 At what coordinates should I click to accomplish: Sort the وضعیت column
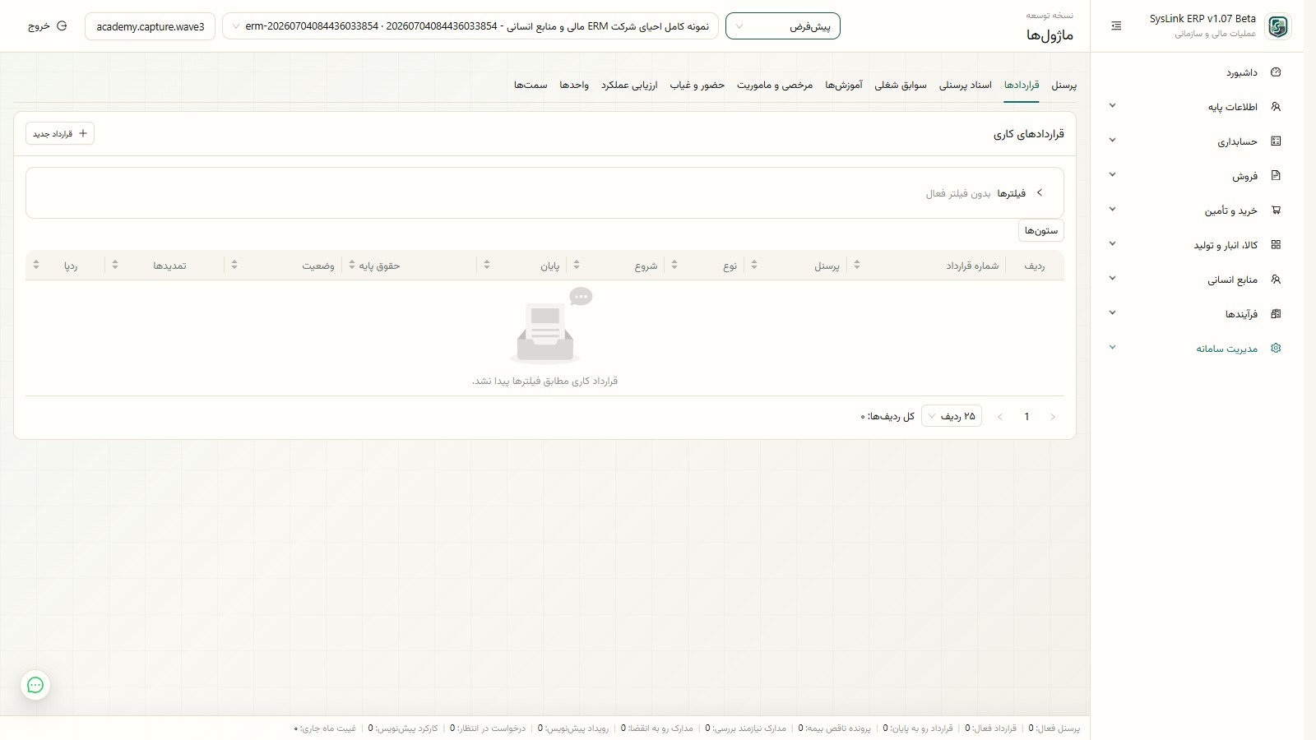tap(234, 265)
